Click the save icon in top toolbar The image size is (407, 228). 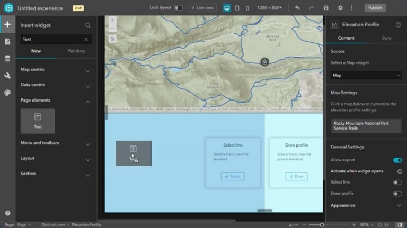[x=326, y=8]
